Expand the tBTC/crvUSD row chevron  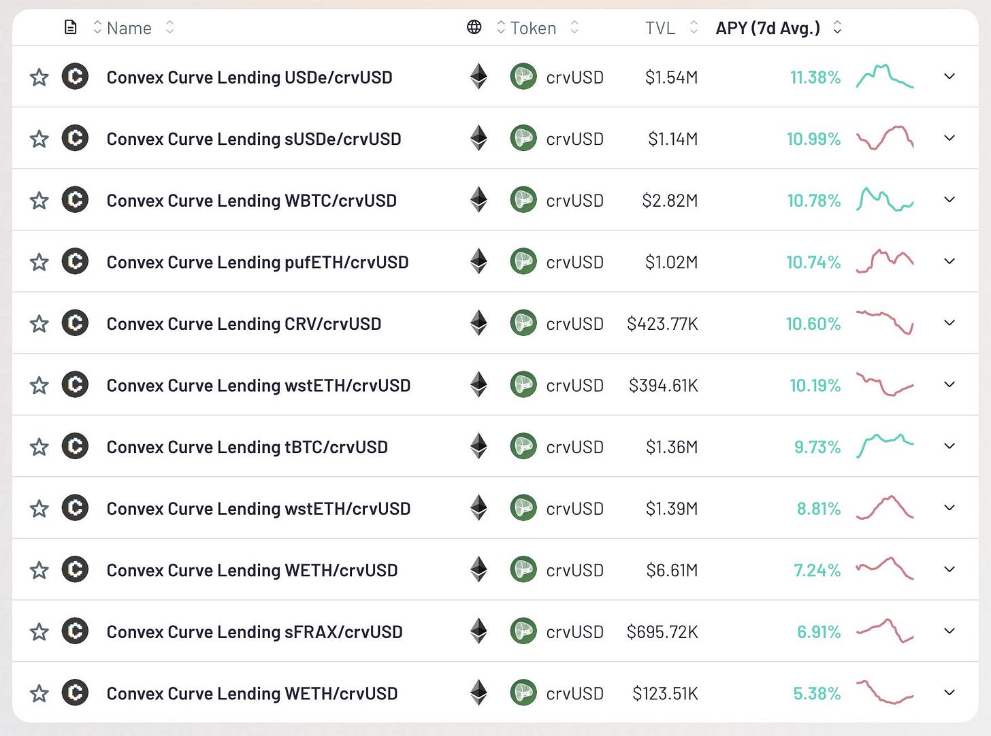click(949, 446)
